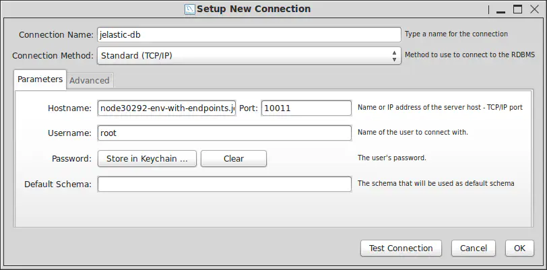This screenshot has width=547, height=270.
Task: Click into the Hostname input field
Action: coord(167,108)
